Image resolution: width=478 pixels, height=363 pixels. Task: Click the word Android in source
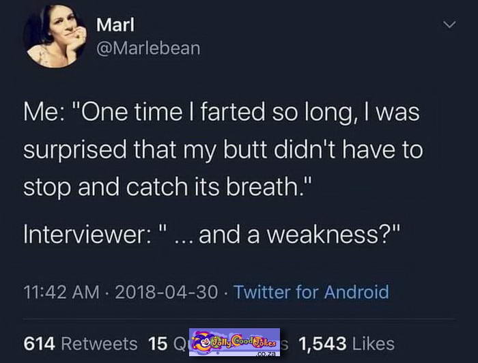(x=356, y=292)
